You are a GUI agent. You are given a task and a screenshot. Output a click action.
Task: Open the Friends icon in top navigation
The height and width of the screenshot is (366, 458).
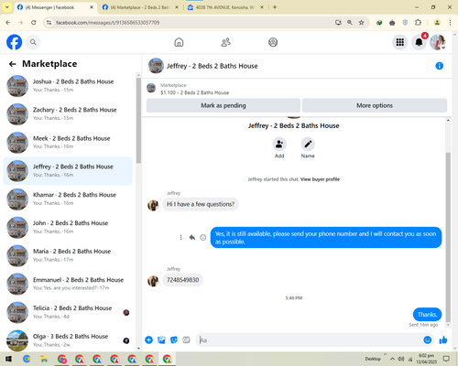pos(225,42)
